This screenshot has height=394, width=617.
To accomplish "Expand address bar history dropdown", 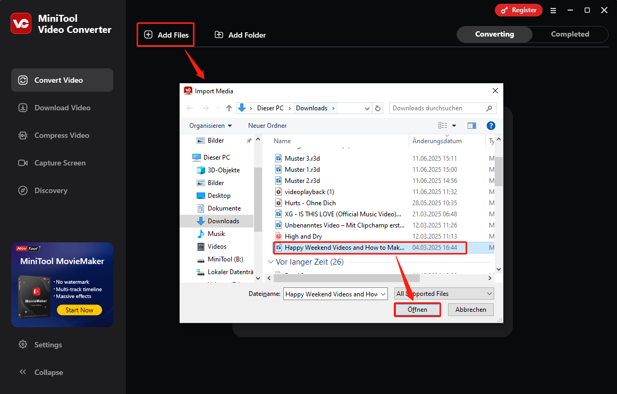I will tap(367, 108).
